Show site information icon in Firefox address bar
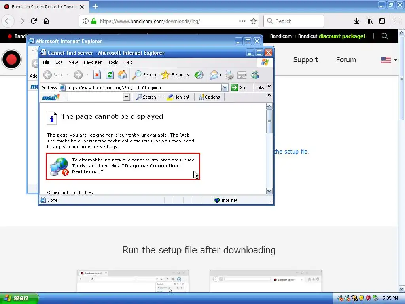The image size is (405, 304). click(x=86, y=21)
